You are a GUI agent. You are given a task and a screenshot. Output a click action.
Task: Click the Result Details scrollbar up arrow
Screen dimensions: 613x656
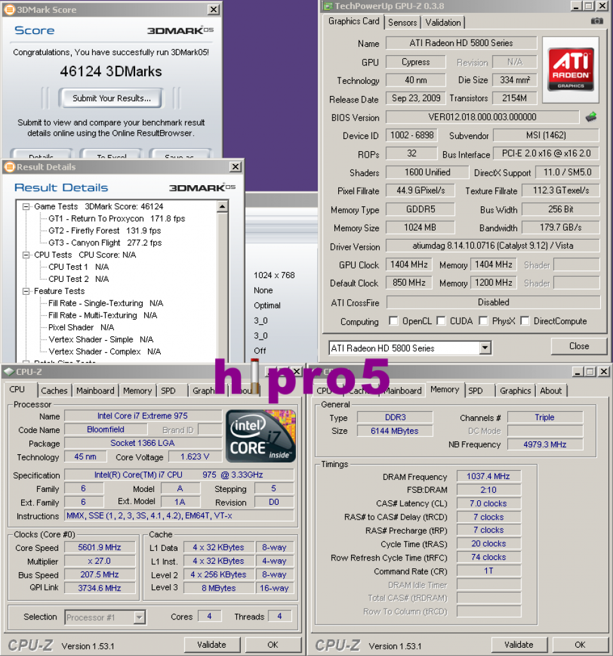222,207
